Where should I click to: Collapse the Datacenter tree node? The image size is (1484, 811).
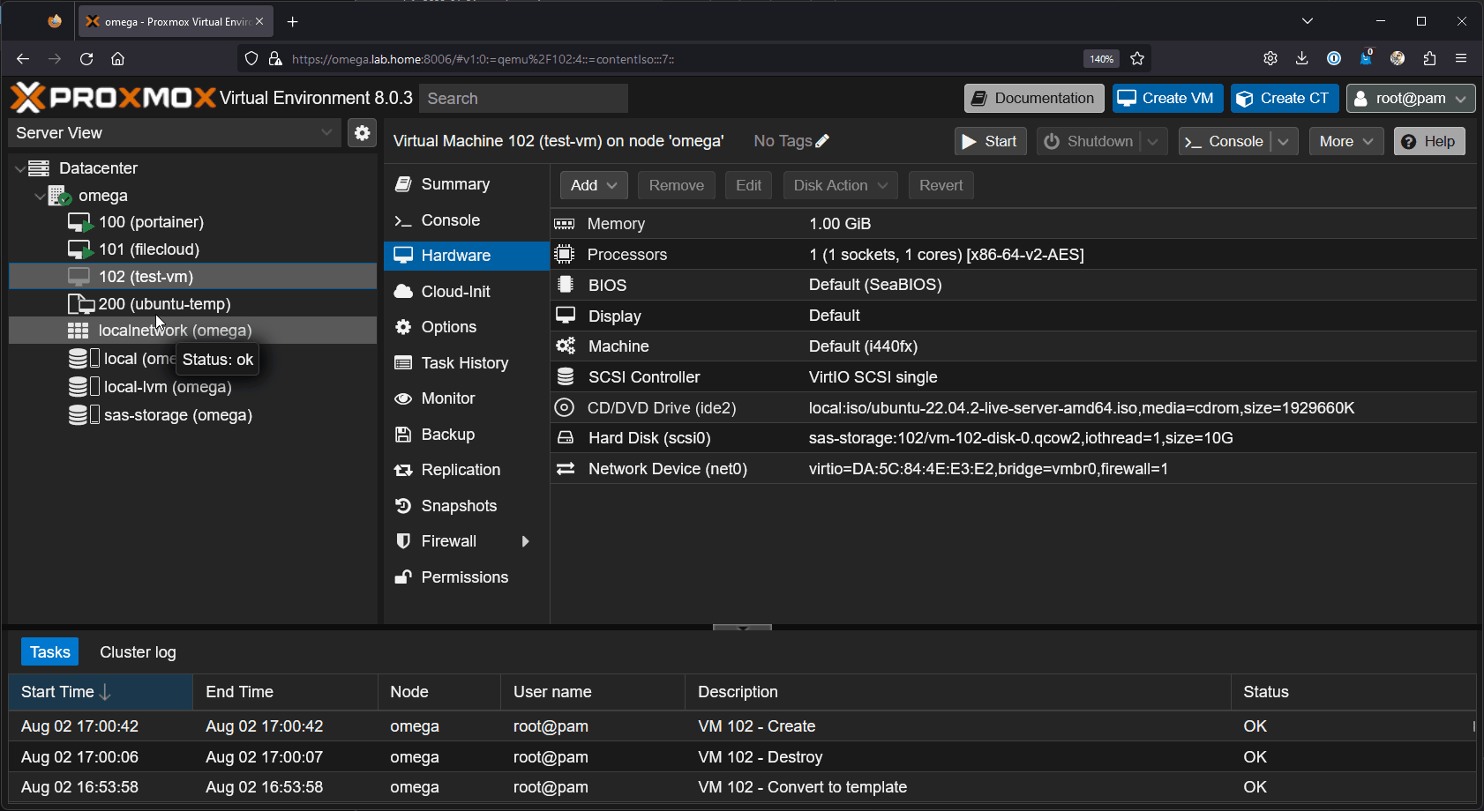[20, 168]
